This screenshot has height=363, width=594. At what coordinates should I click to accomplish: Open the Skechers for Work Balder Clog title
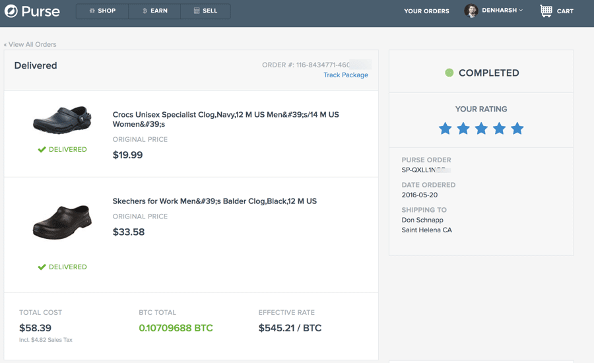point(214,201)
